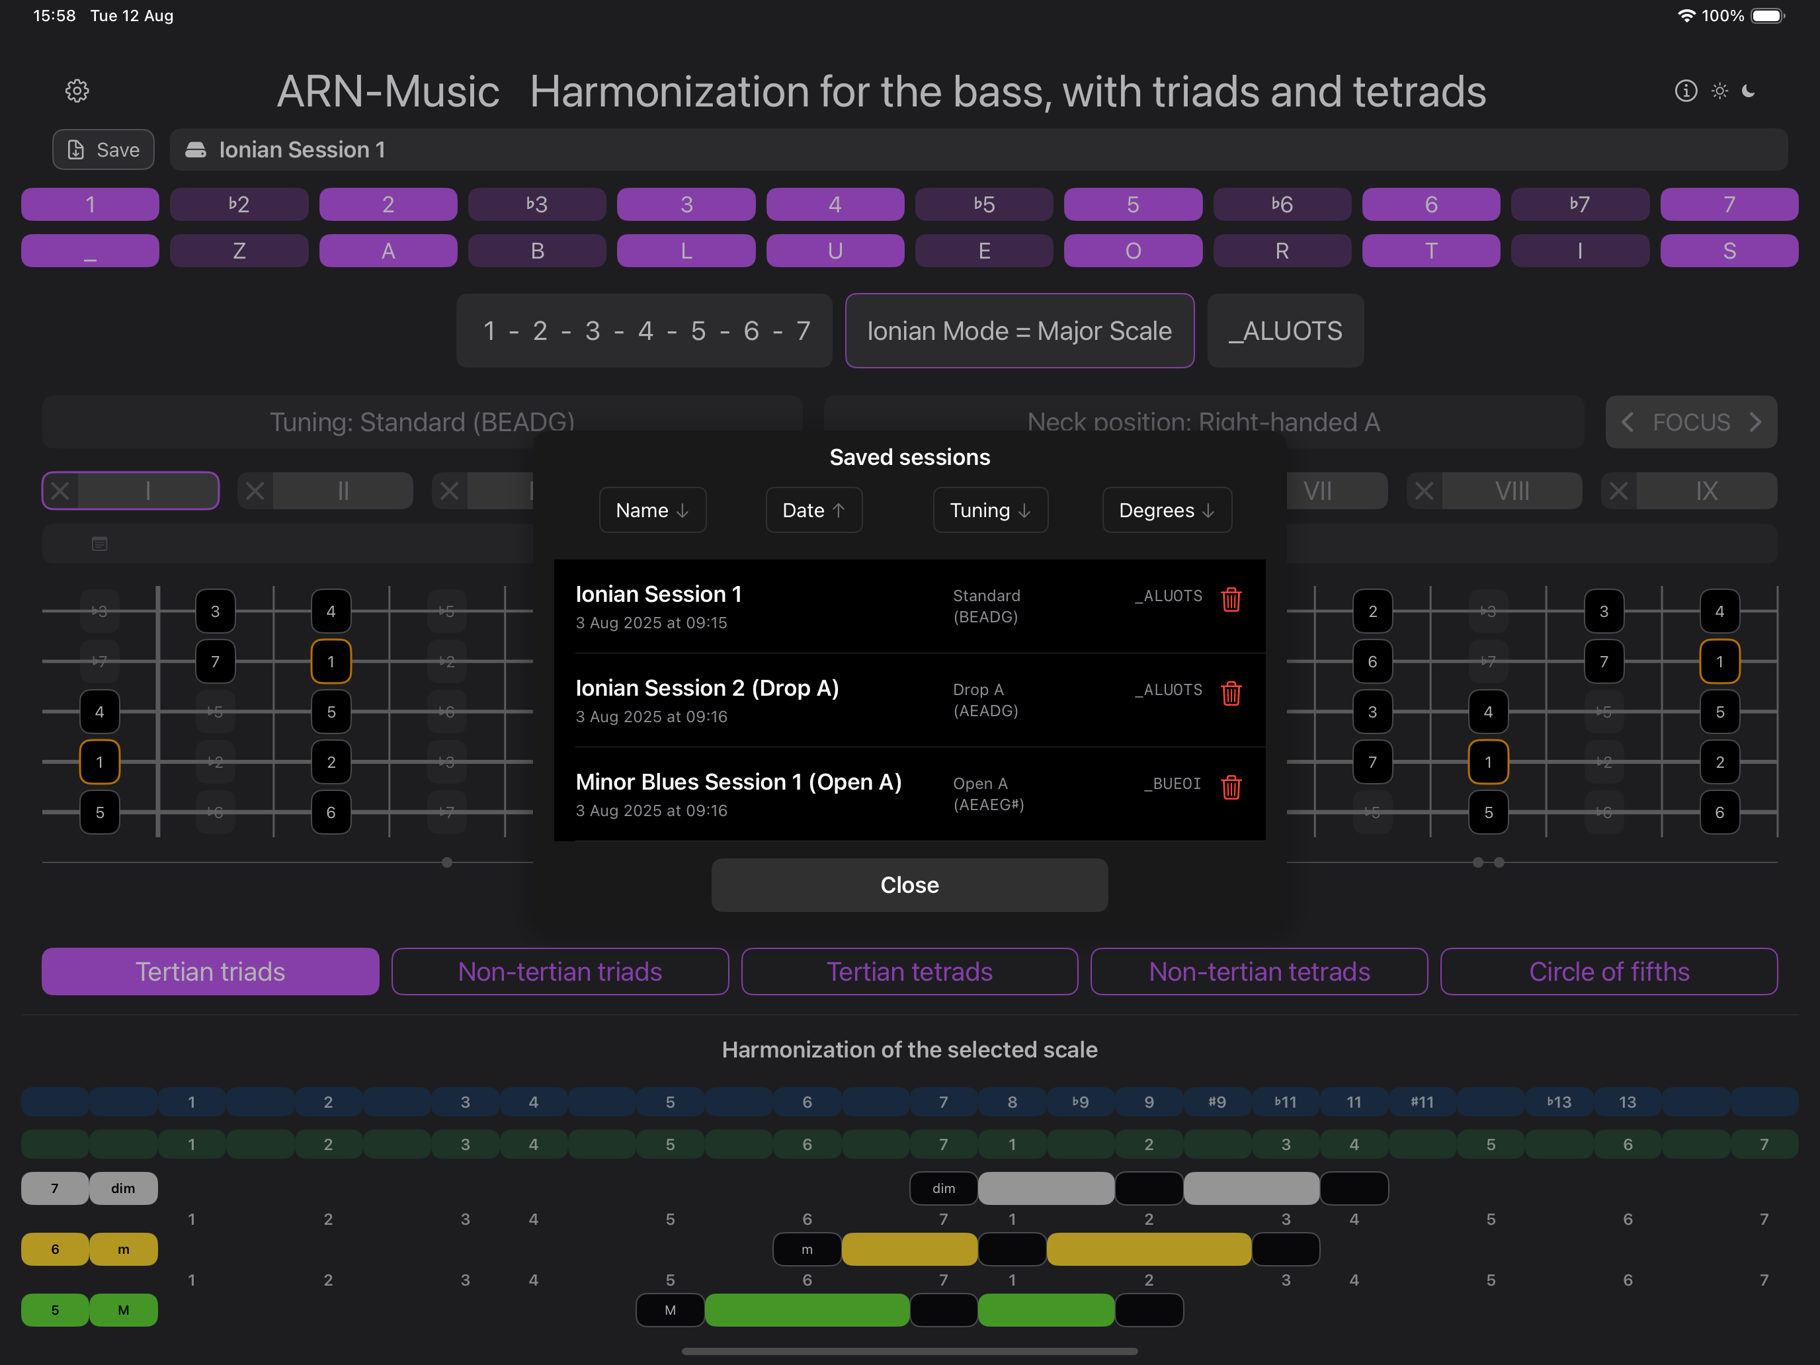The width and height of the screenshot is (1820, 1365).
Task: Click the gray dim chord label
Action: [124, 1188]
